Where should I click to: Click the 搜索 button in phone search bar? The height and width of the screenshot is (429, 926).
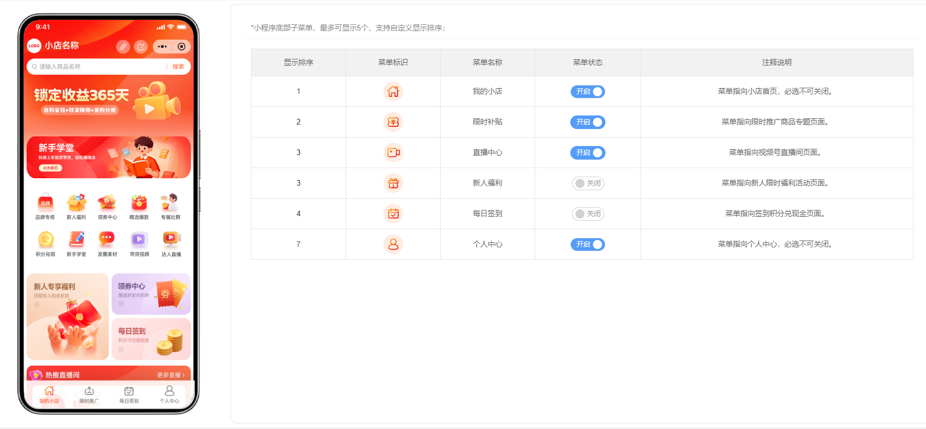178,67
